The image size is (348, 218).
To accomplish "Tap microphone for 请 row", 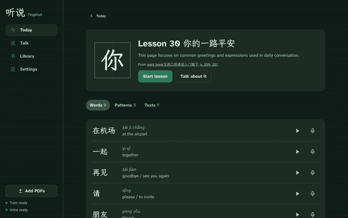I will [313, 194].
